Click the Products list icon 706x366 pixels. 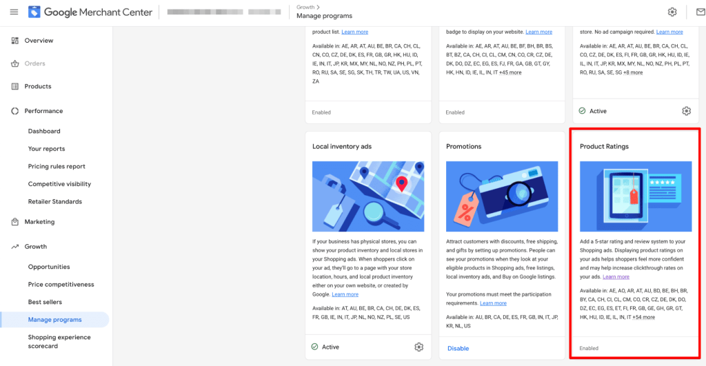(15, 86)
